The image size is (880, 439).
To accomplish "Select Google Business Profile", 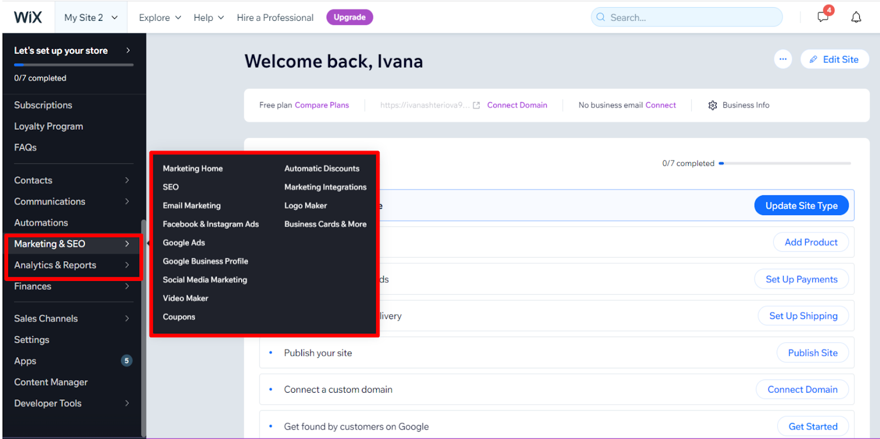I will 205,261.
